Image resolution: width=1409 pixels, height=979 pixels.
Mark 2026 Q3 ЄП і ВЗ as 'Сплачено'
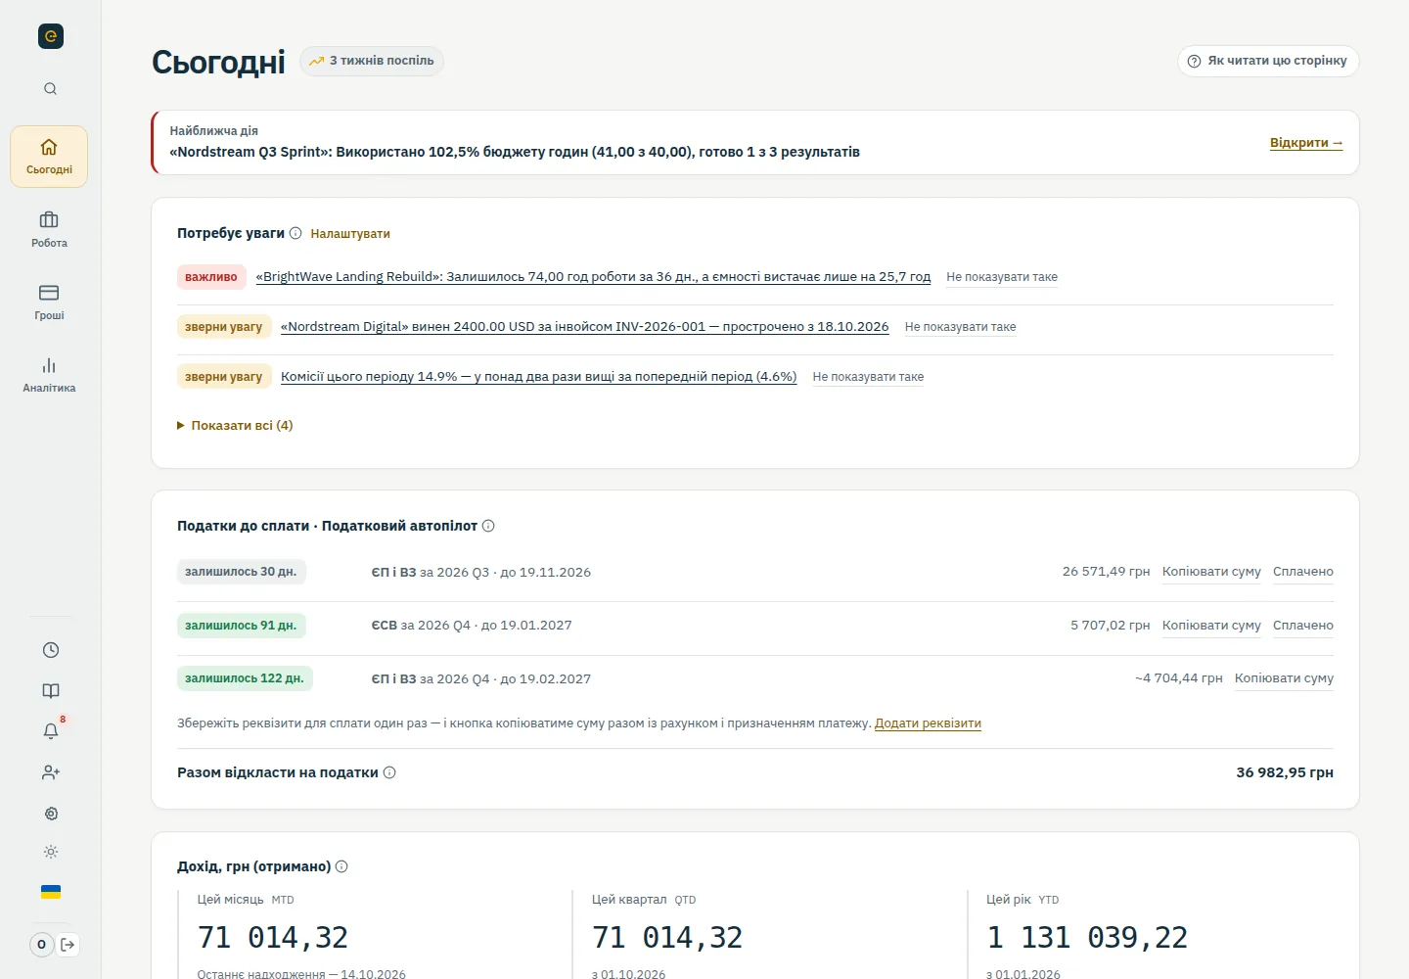[1303, 572]
